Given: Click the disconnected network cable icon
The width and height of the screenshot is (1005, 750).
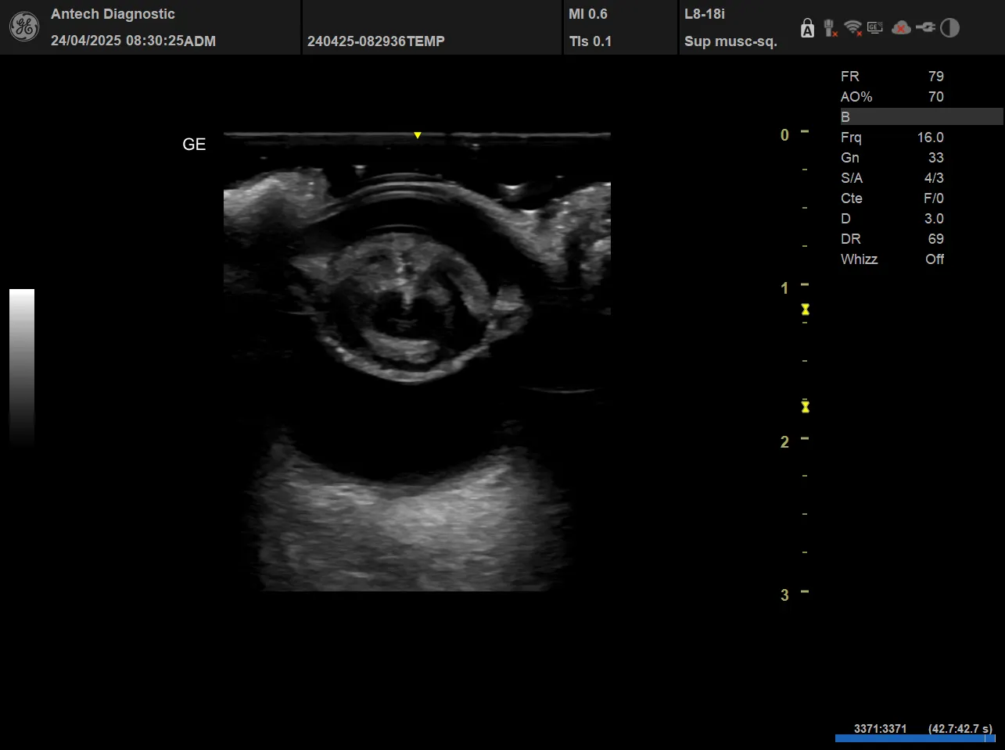Looking at the screenshot, I should pos(830,29).
